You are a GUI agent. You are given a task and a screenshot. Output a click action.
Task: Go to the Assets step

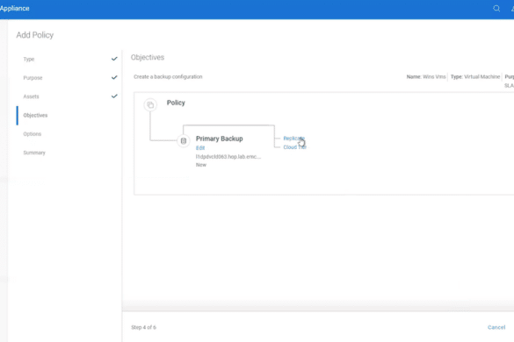31,96
